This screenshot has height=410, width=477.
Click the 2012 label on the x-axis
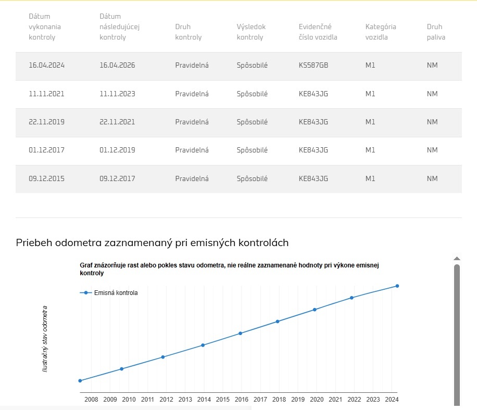(166, 400)
